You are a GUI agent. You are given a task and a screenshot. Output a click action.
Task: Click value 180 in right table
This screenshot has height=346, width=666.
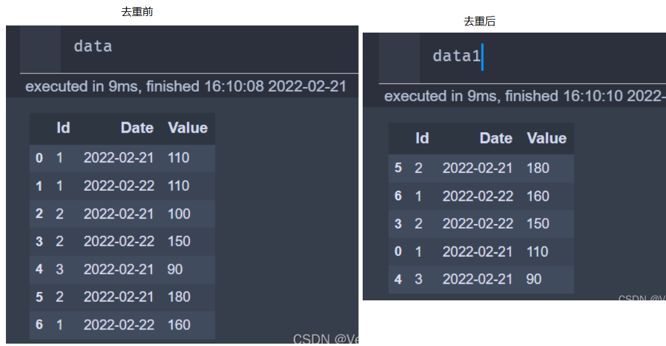(x=538, y=168)
